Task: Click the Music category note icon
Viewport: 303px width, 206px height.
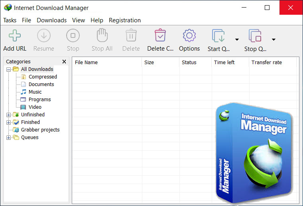Action: coord(24,92)
